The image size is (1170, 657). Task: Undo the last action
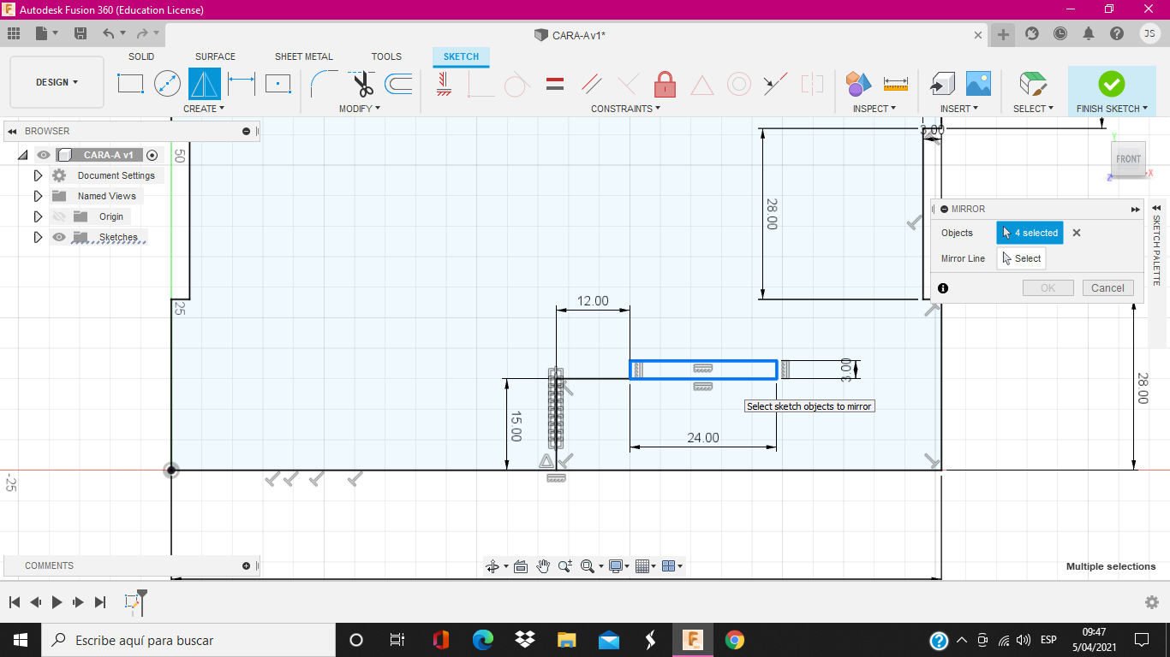coord(109,33)
